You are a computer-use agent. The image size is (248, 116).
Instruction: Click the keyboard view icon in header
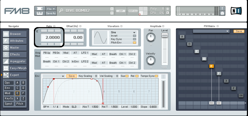[40, 13]
